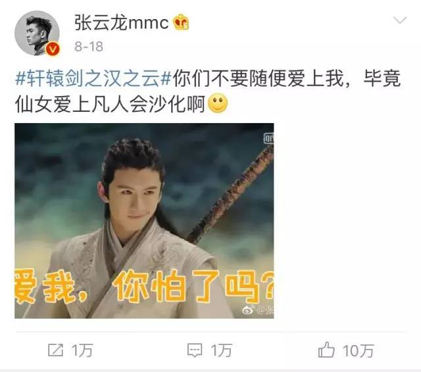Viewport: 421px width, 372px height.
Task: Open comments count 1万
Action: pos(221,350)
